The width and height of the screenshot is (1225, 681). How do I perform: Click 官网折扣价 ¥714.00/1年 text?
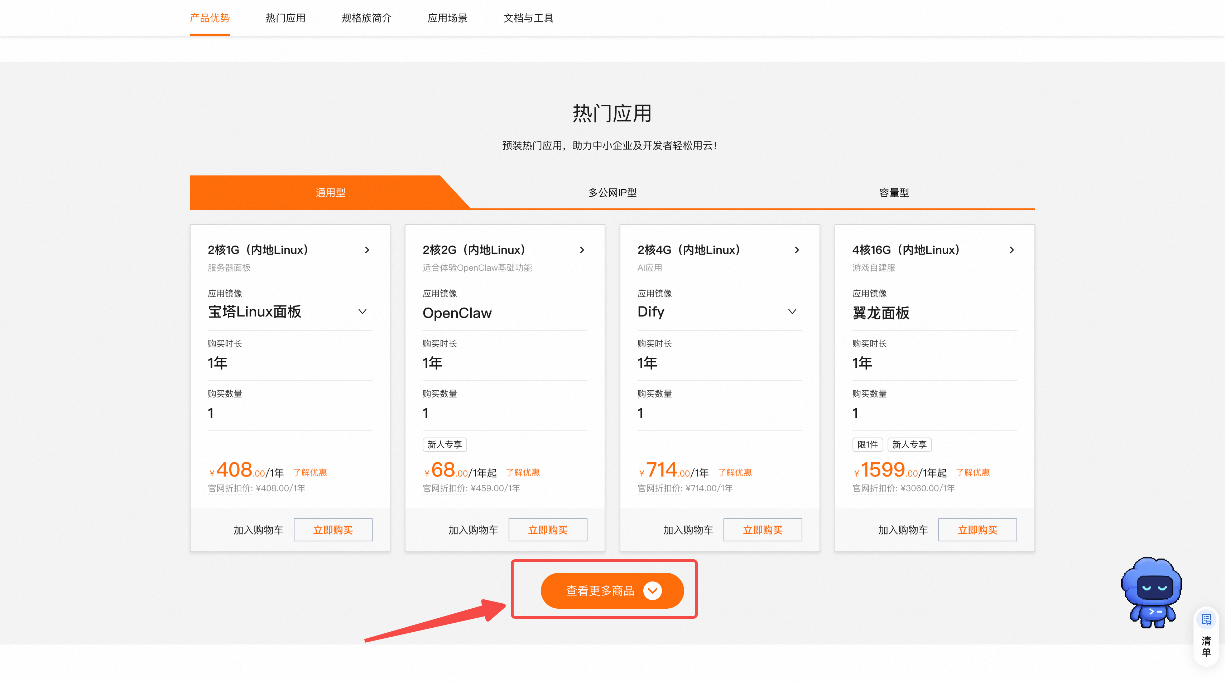pyautogui.click(x=685, y=488)
